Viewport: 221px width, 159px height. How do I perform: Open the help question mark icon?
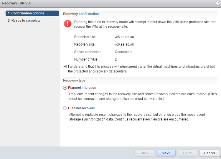point(218,3)
